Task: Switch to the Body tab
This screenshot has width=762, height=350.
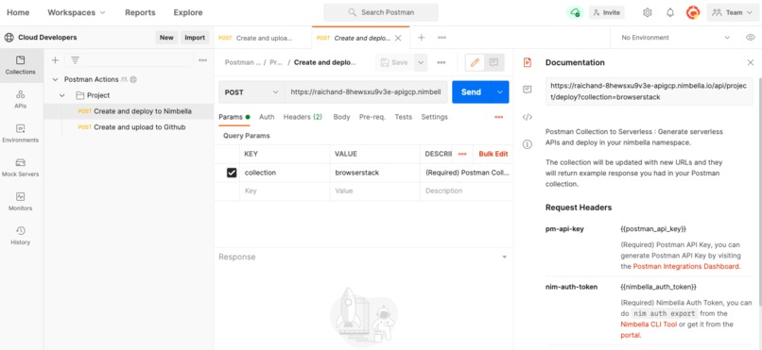Action: tap(341, 117)
